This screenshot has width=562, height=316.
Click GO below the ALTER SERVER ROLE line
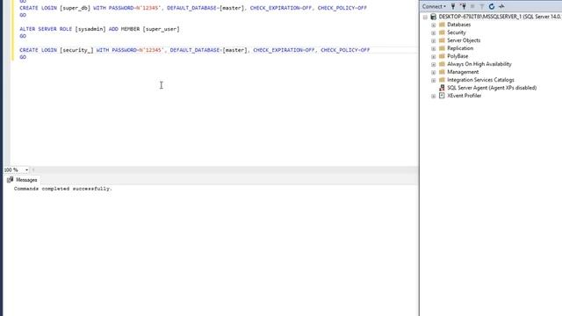point(23,36)
